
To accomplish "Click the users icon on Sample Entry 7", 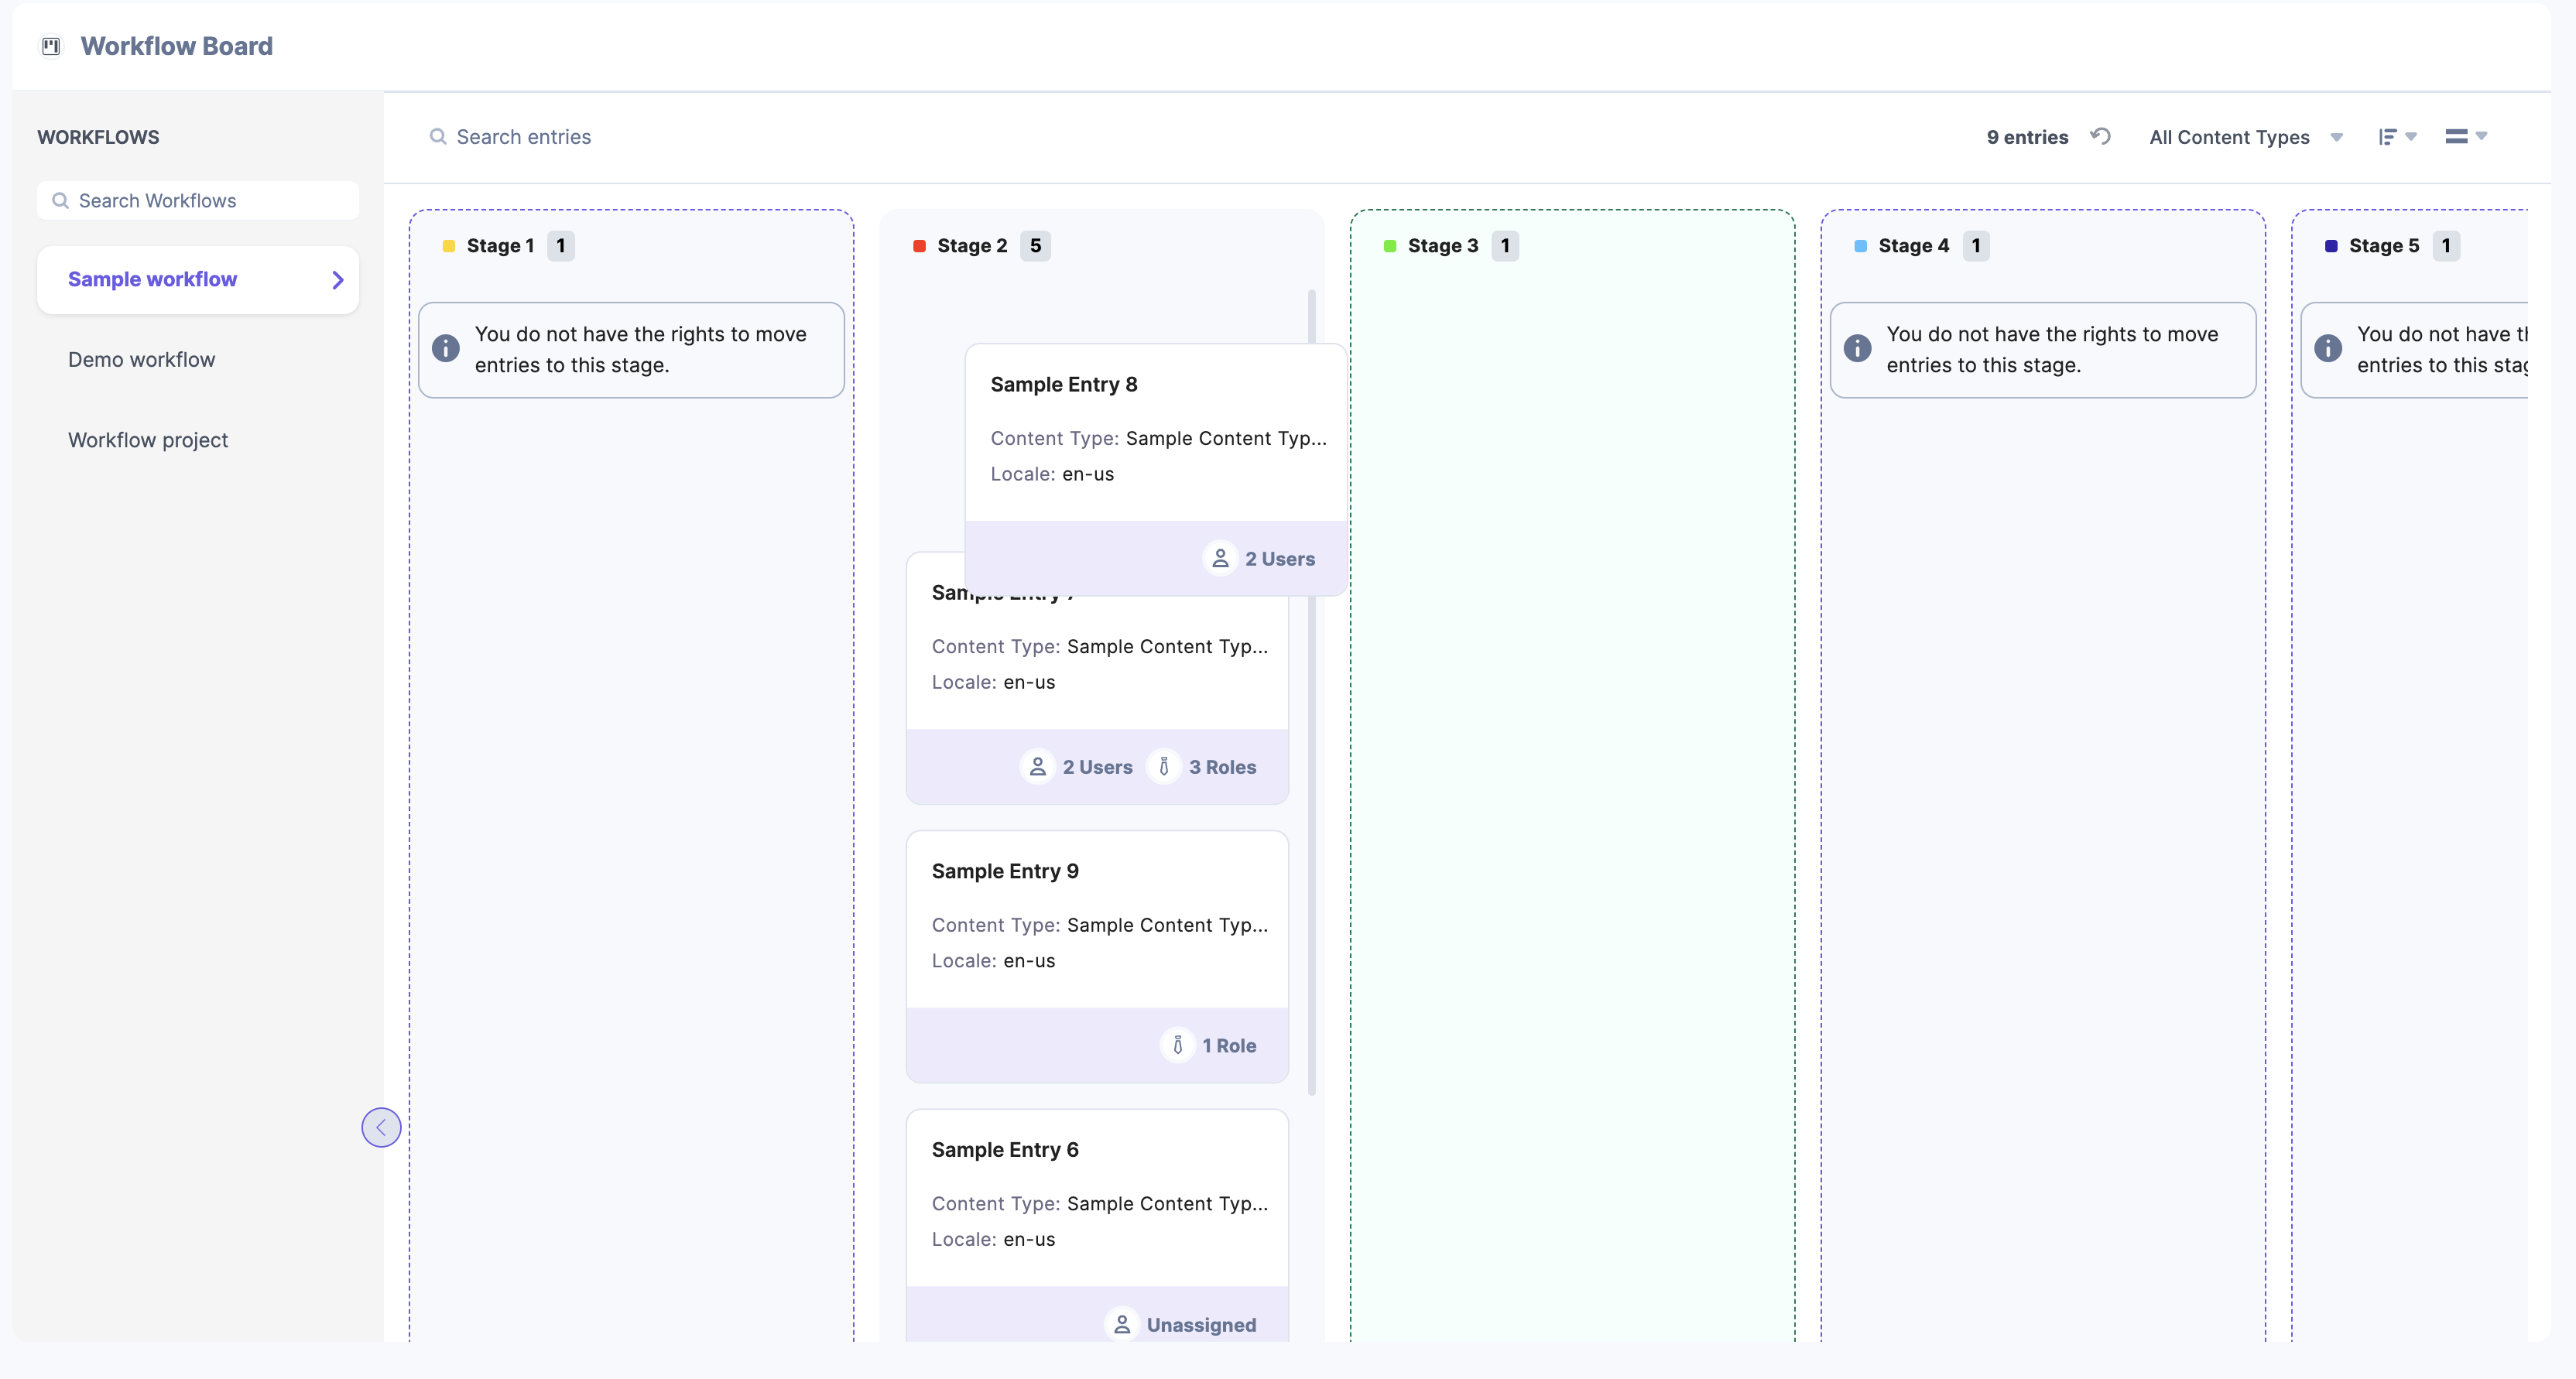I will point(1037,767).
